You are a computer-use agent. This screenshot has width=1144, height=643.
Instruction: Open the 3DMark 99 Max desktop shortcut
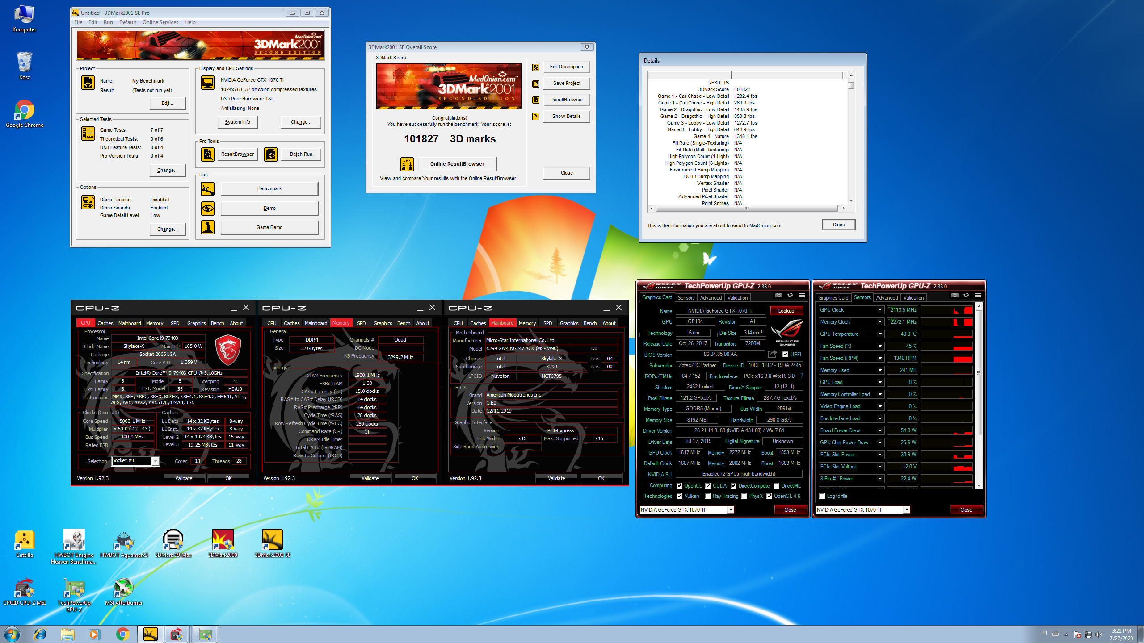pos(173,544)
